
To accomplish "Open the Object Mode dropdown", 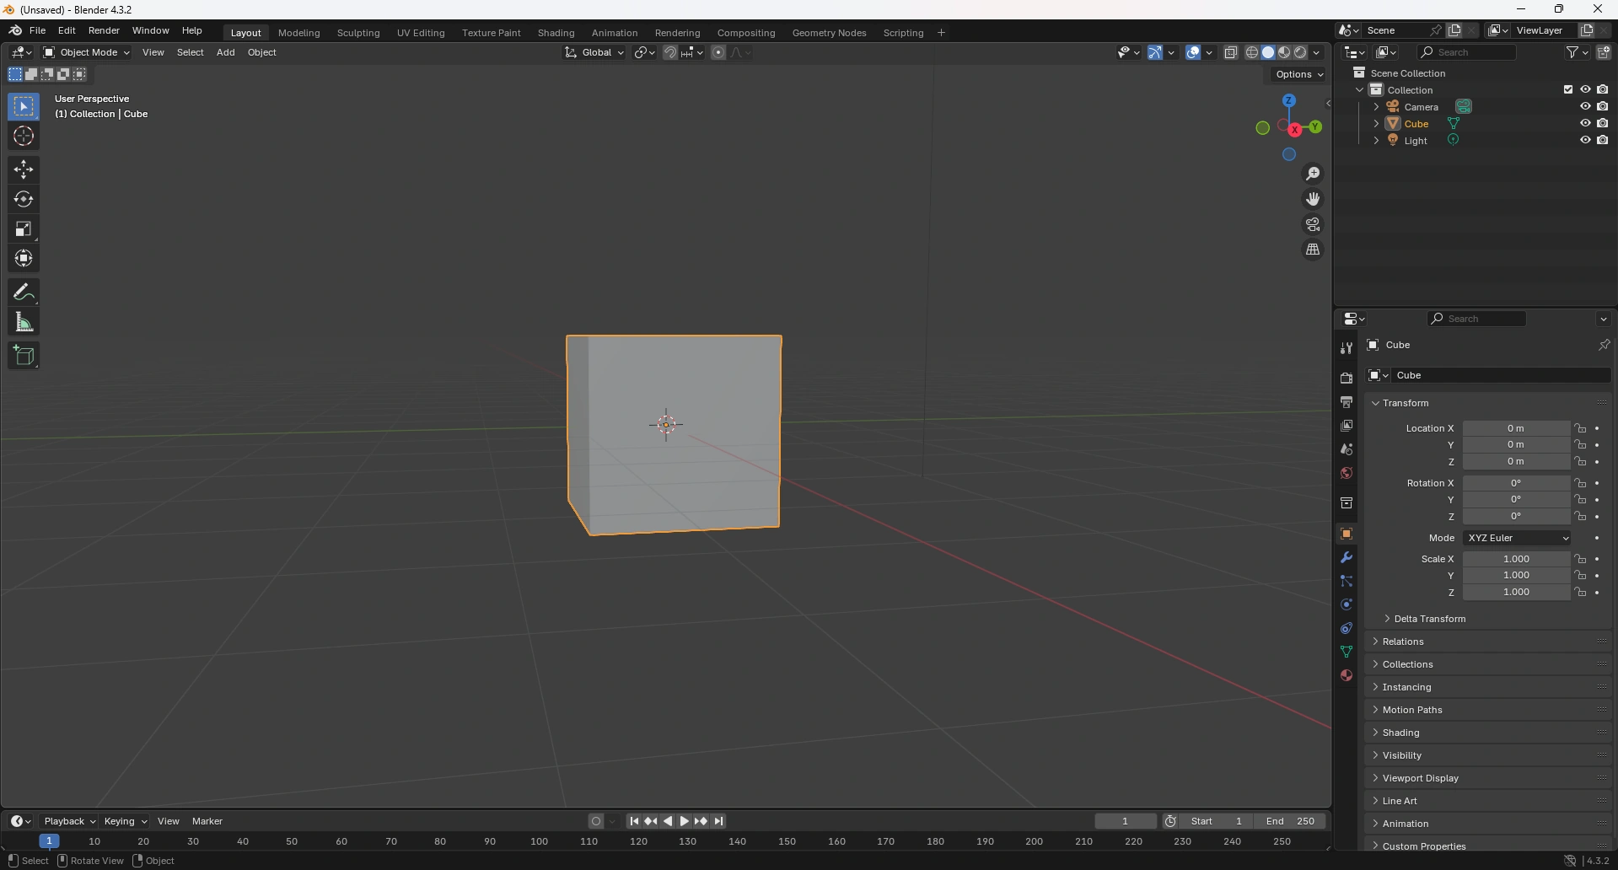I will pos(87,52).
